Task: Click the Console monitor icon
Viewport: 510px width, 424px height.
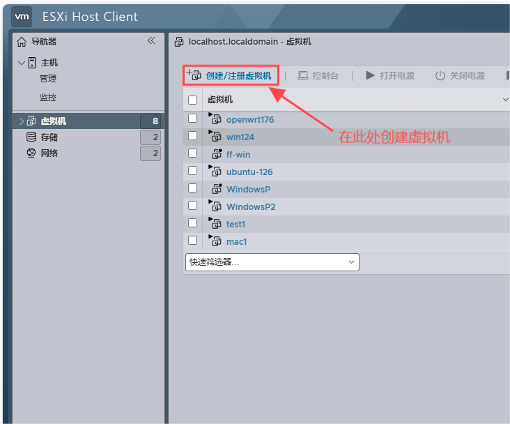Action: pyautogui.click(x=303, y=75)
